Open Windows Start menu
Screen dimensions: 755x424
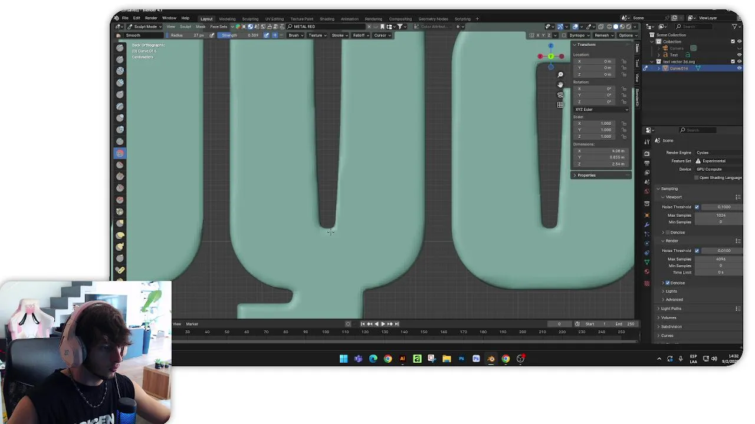click(x=343, y=359)
